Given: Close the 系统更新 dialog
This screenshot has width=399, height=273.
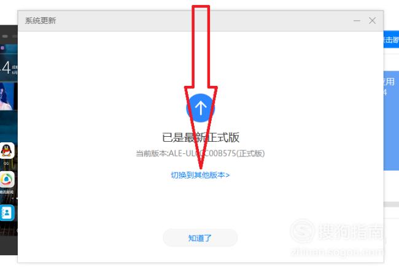Looking at the screenshot, I should (x=372, y=21).
